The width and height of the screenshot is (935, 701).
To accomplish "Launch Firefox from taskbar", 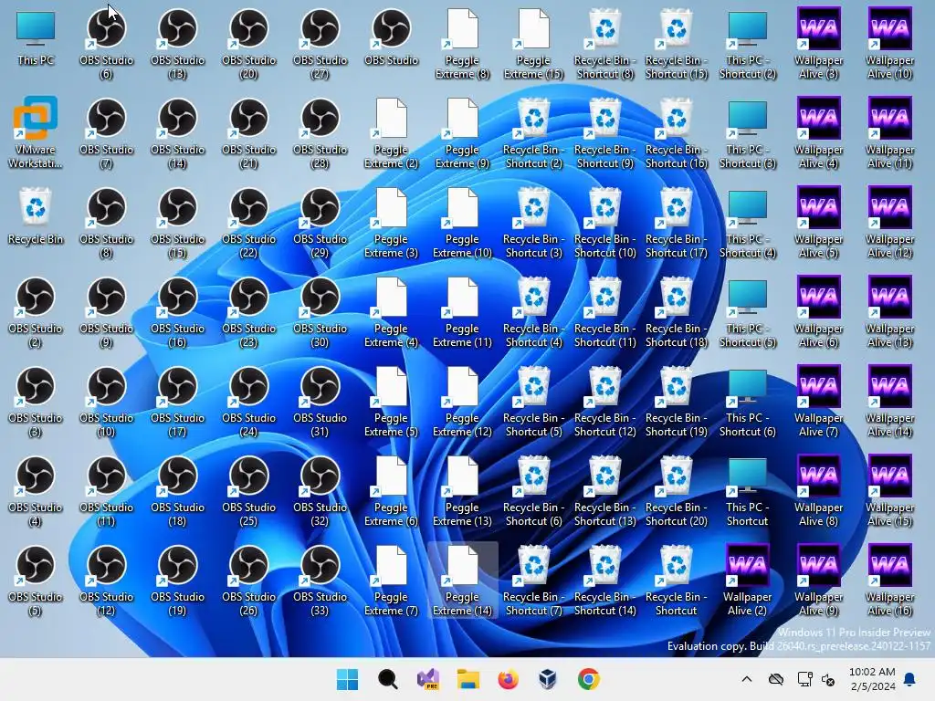I will [508, 679].
